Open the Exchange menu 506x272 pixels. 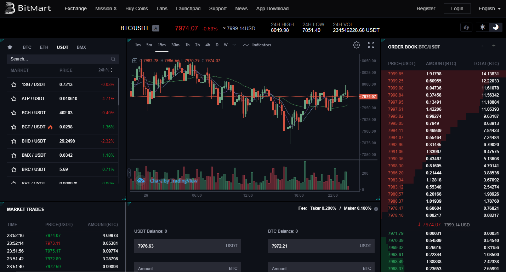point(75,8)
